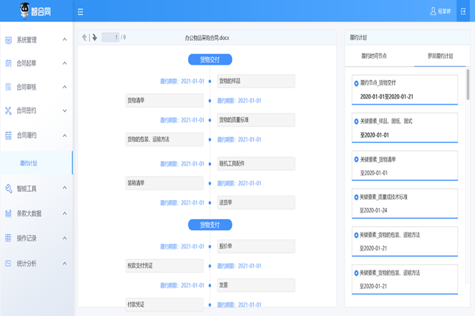
Task: Click the page number input field
Action: coord(110,38)
